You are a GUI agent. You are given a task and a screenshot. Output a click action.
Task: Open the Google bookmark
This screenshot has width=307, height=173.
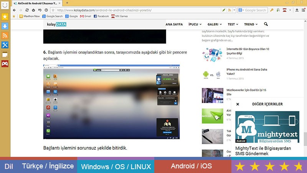click(x=71, y=16)
